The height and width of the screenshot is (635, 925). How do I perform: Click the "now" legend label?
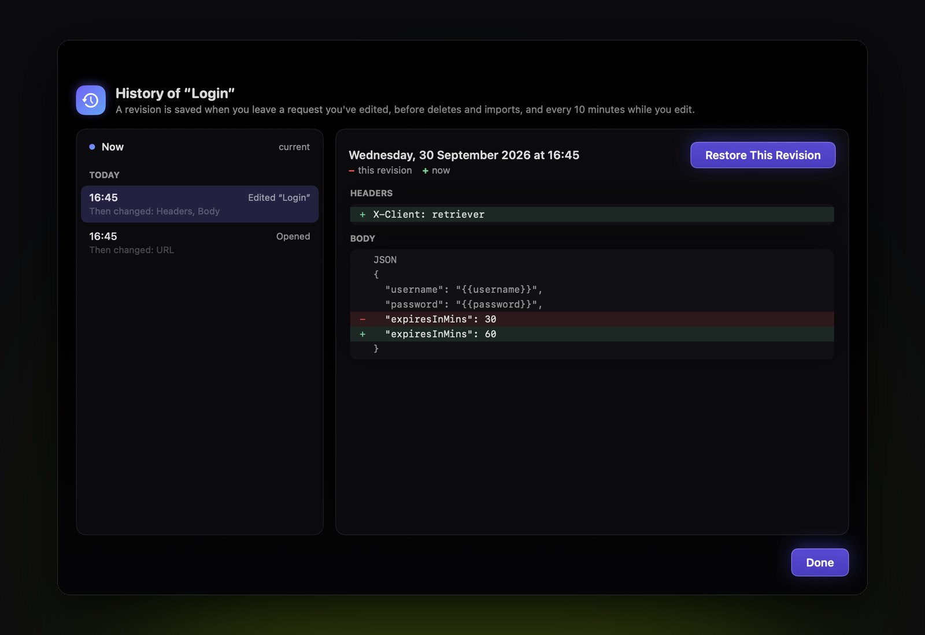[441, 170]
